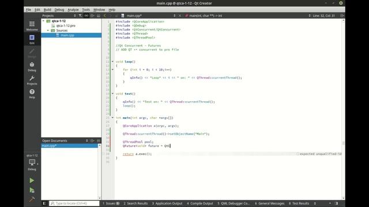Viewport: 369px width, 207px height.
Task: Build project with the hammer icon
Action: tap(32, 200)
